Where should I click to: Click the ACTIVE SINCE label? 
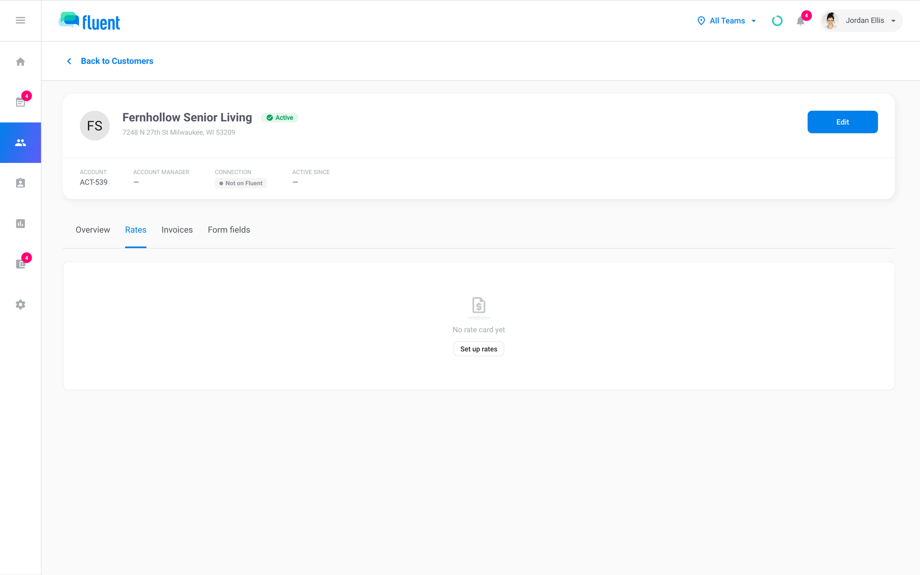point(311,172)
